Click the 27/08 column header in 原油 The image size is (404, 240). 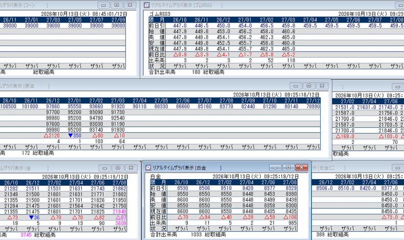tap(226, 101)
